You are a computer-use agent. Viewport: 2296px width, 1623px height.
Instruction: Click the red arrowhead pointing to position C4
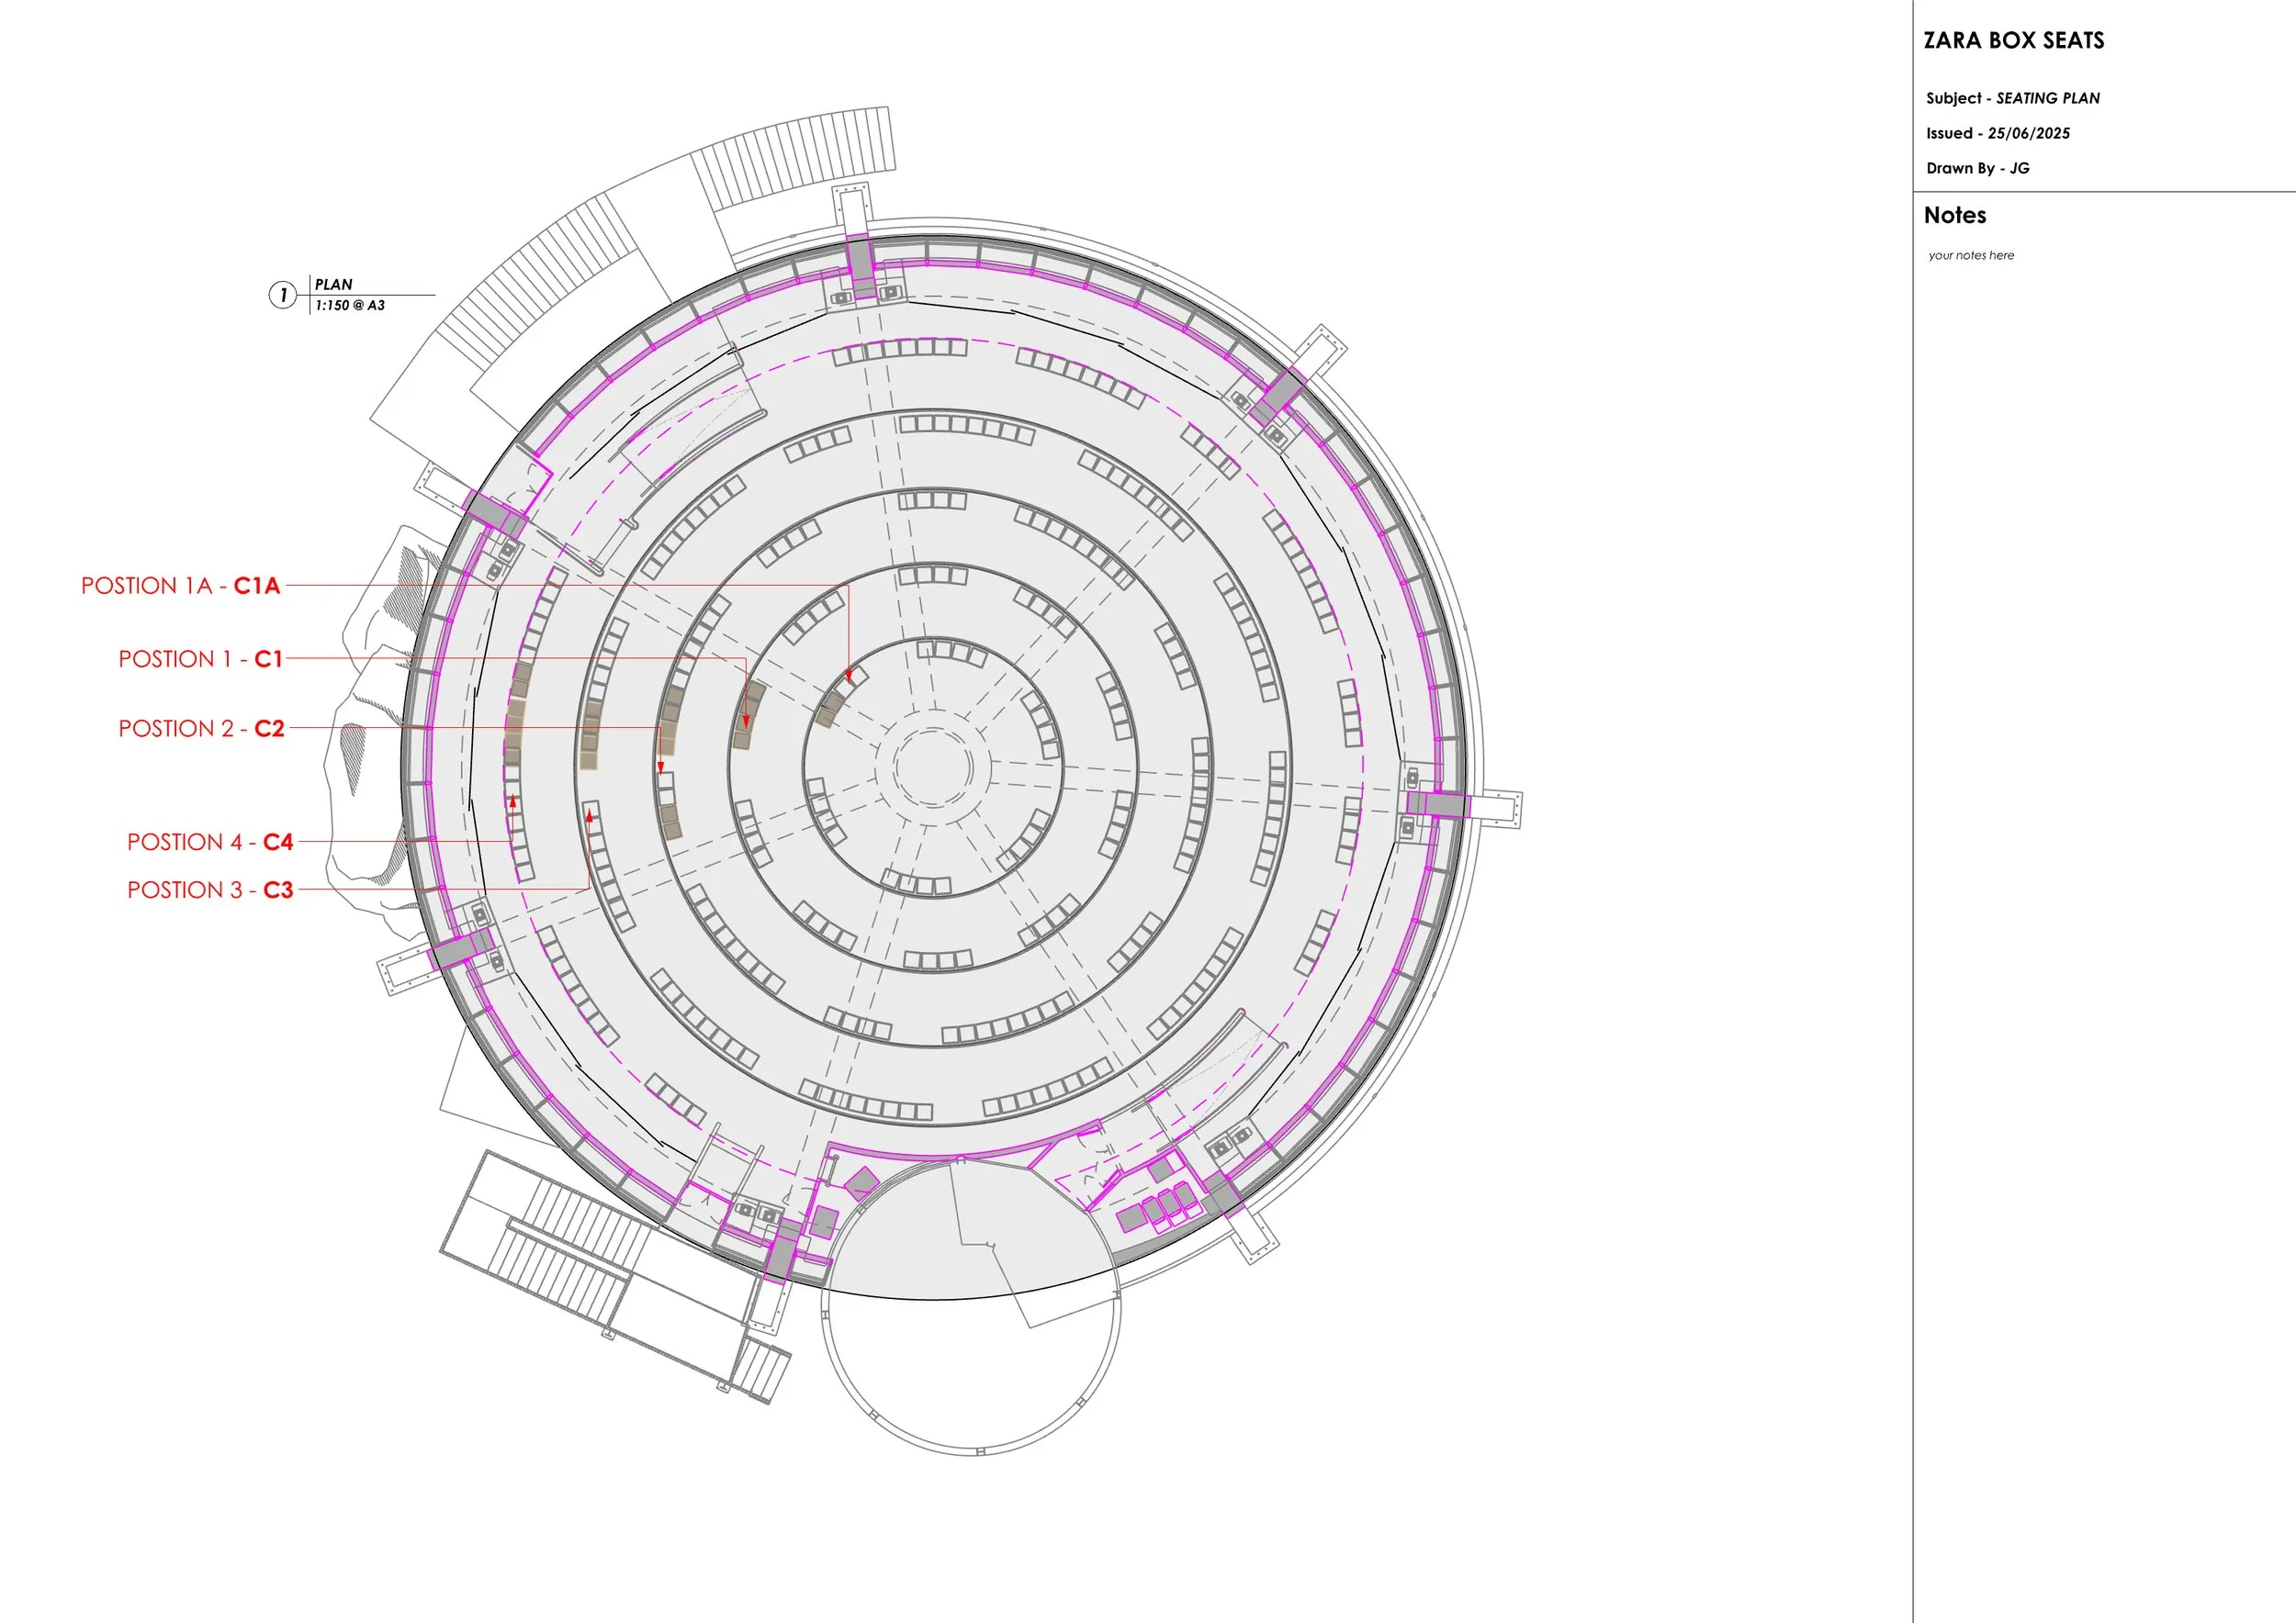[x=513, y=800]
